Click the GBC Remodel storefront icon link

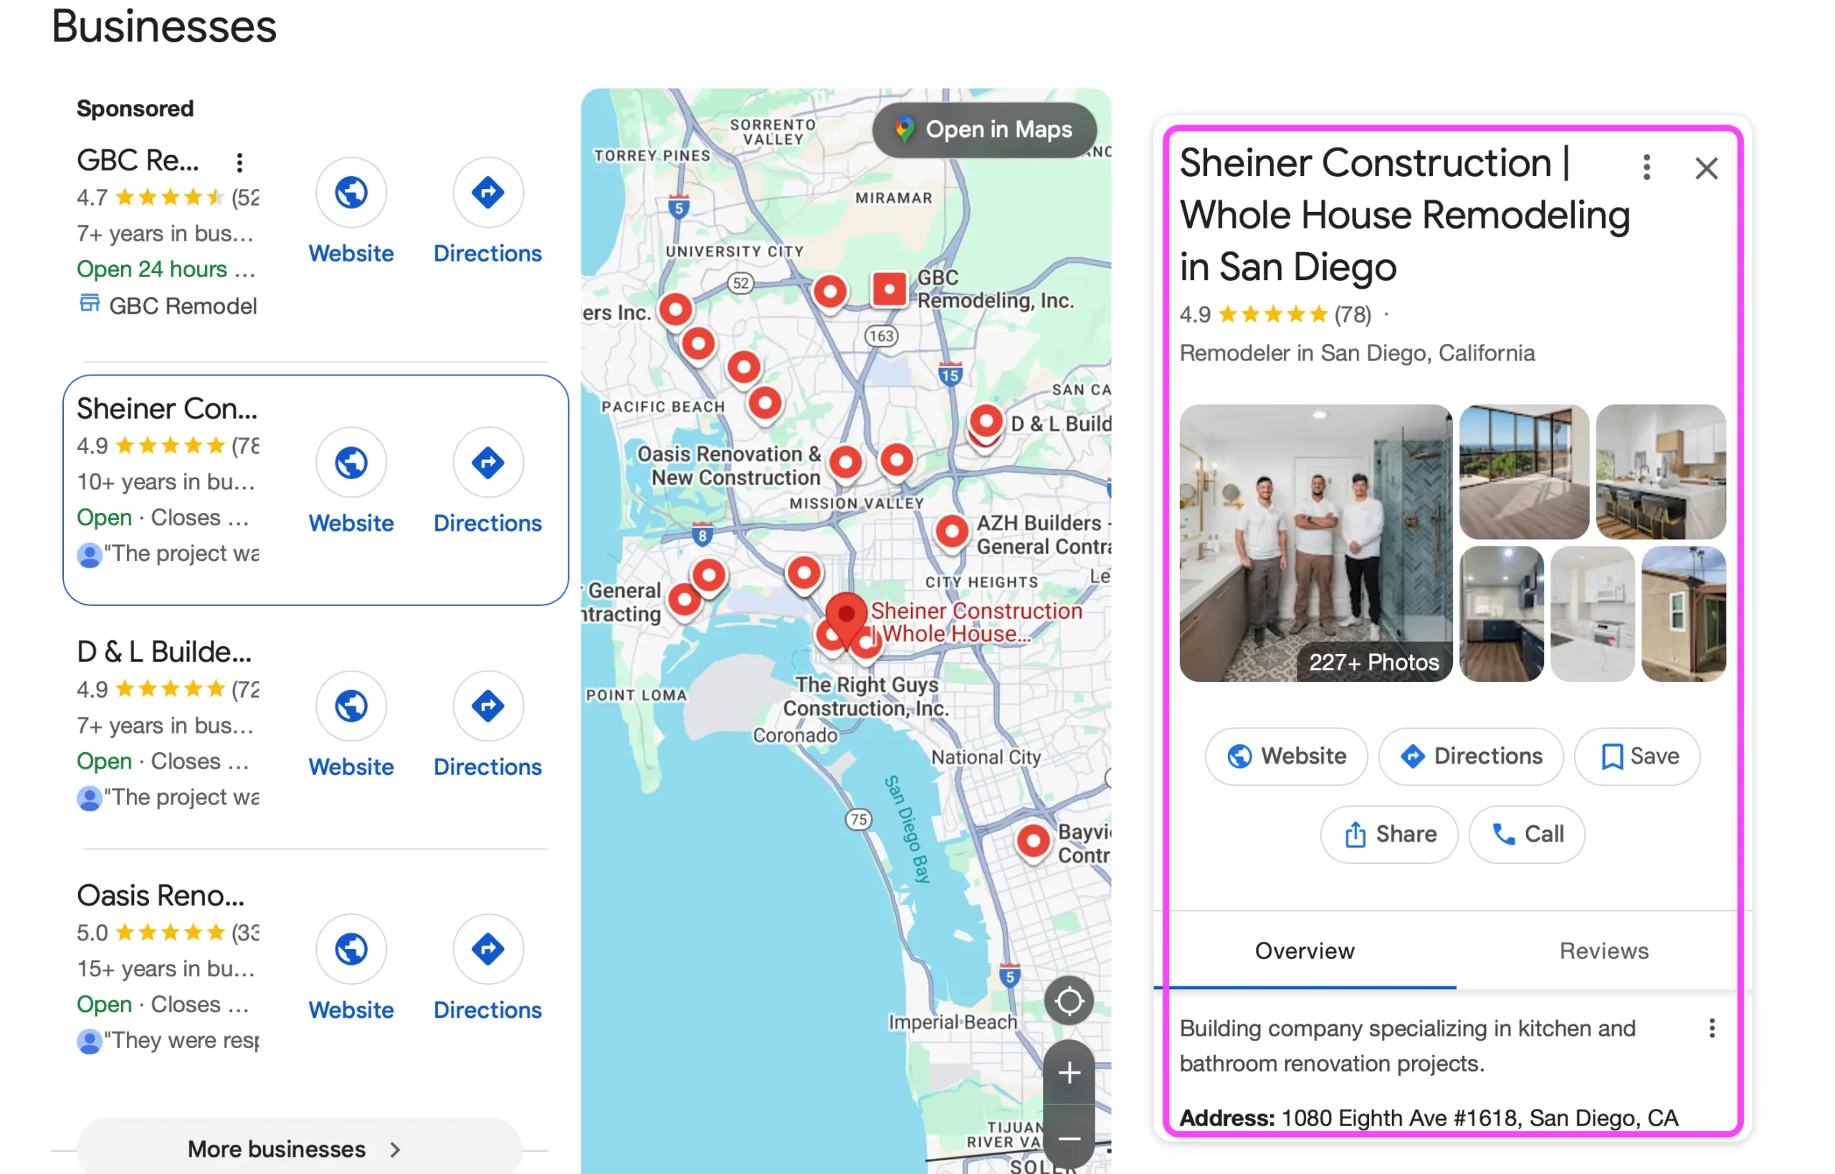click(x=90, y=304)
